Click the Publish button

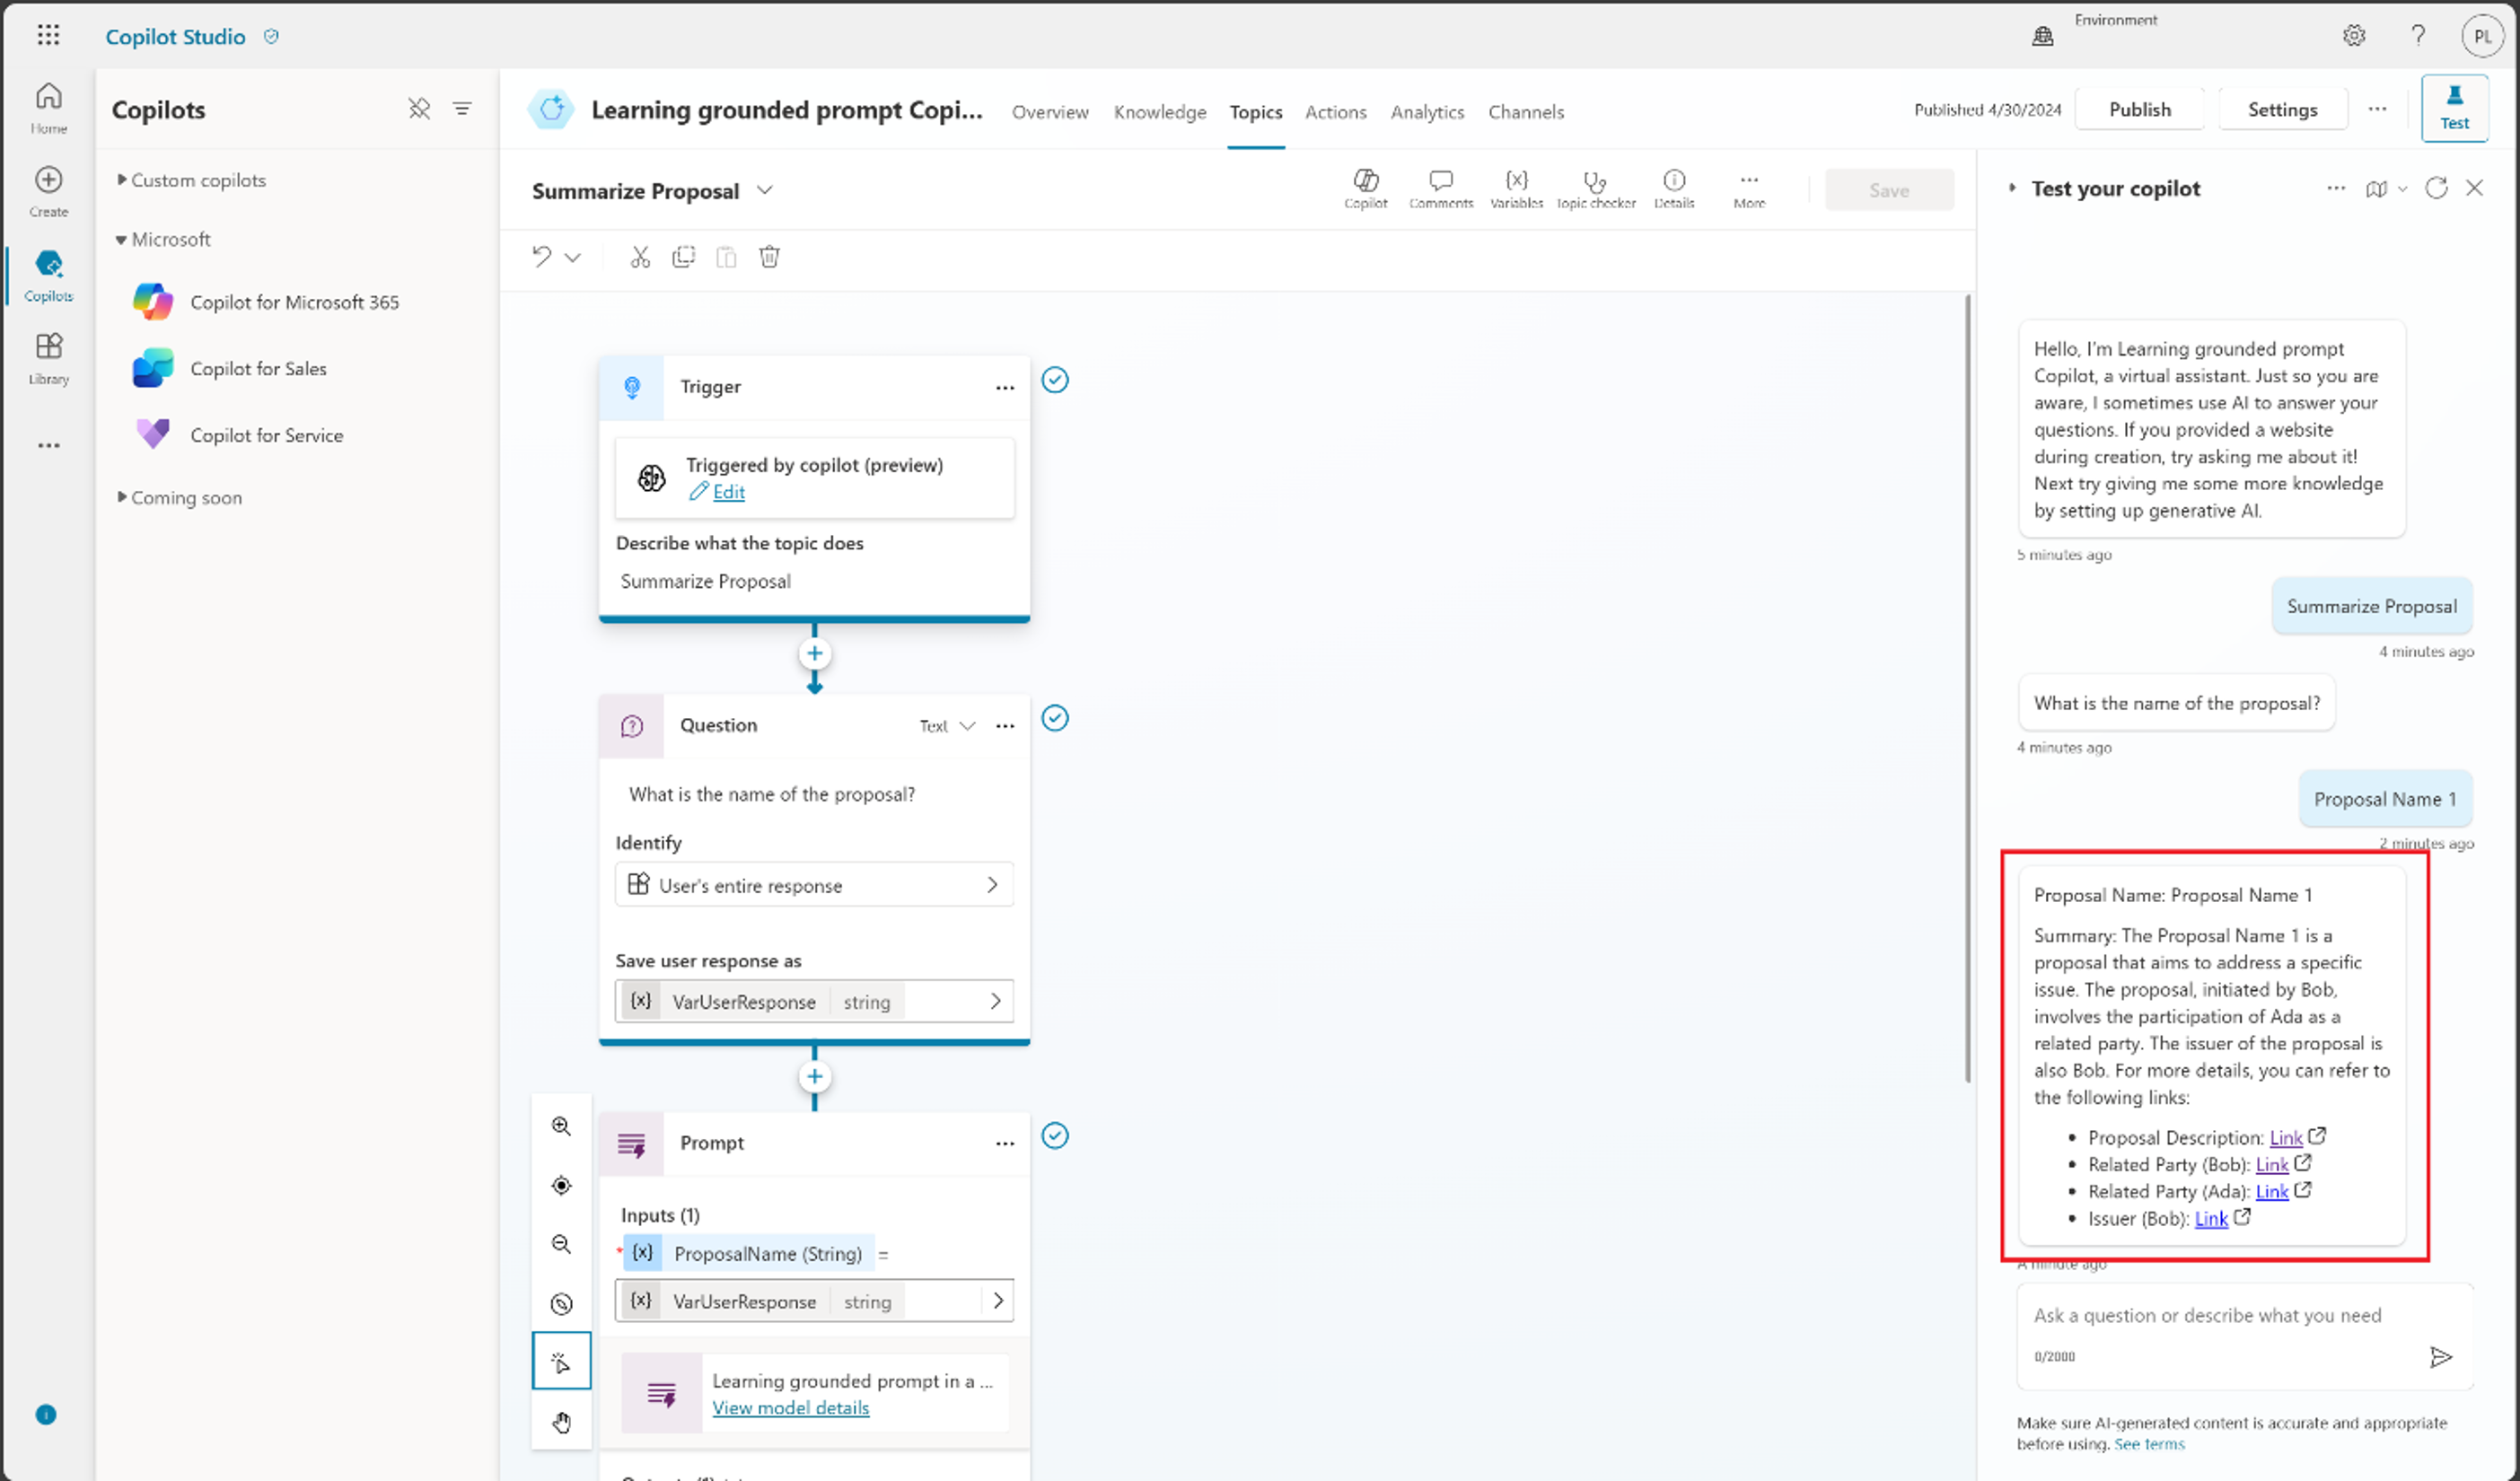tap(2140, 109)
